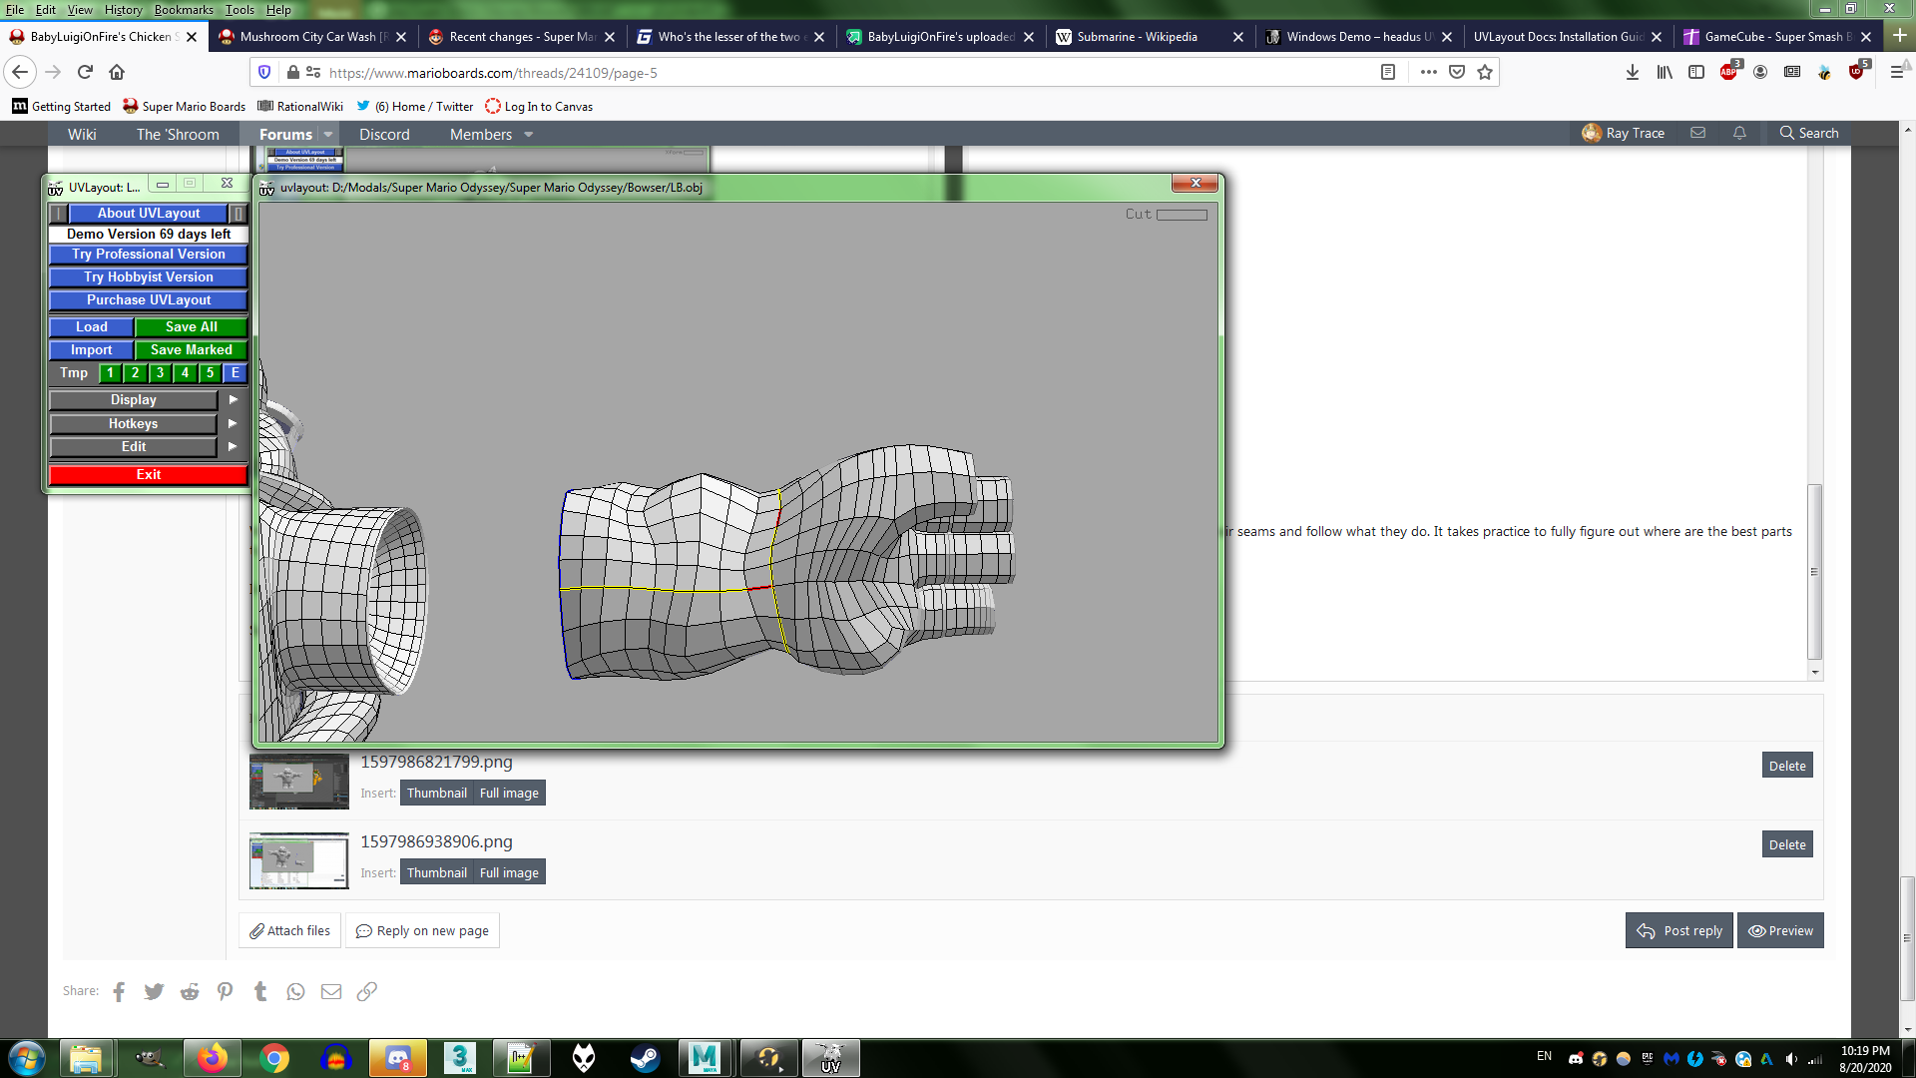Image resolution: width=1916 pixels, height=1078 pixels.
Task: Go back to the previous page
Action: 20,72
